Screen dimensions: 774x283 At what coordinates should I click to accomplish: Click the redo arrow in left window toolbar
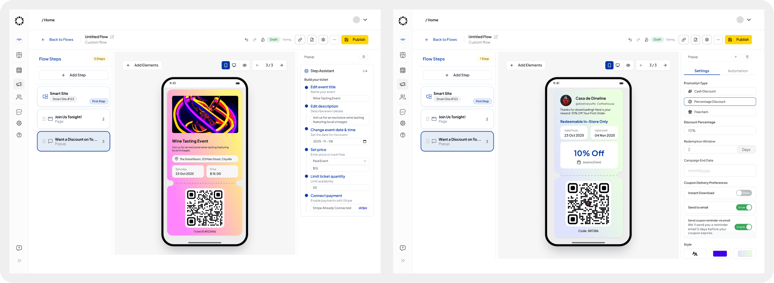click(255, 40)
